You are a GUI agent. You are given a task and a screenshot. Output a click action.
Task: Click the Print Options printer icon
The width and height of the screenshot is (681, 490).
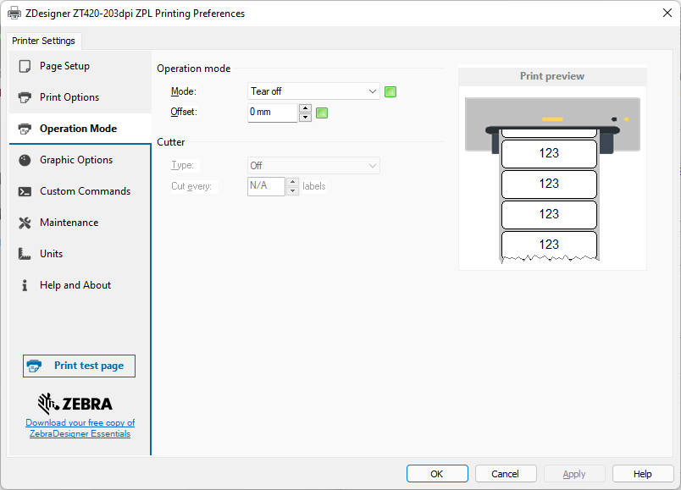click(25, 97)
